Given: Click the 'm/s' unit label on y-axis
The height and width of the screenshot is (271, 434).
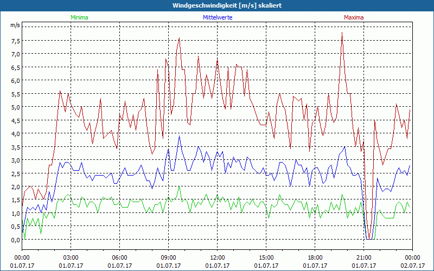Looking at the screenshot, I should (15, 25).
